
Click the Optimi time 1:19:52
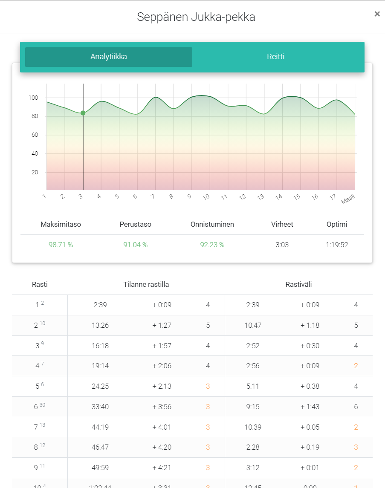click(x=336, y=245)
